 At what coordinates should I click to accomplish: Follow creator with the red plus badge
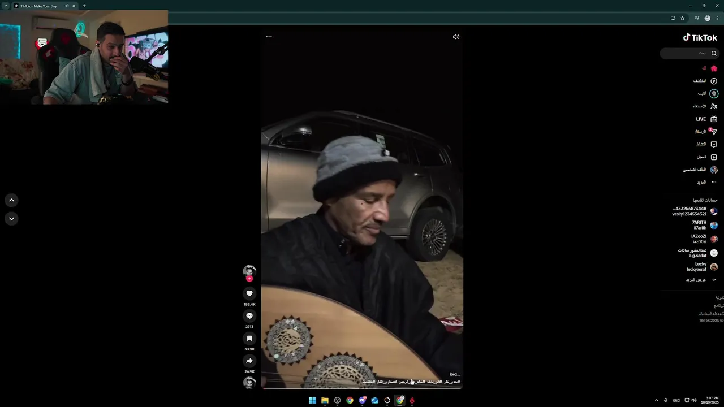click(249, 279)
